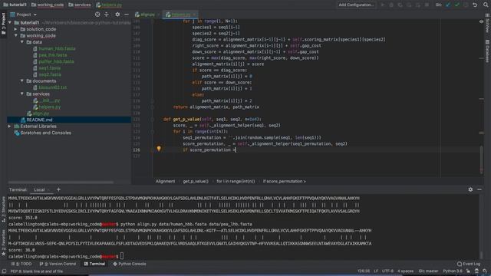Click the Collapse All icon in Project panel
This screenshot has height=276, width=491.
click(x=107, y=15)
